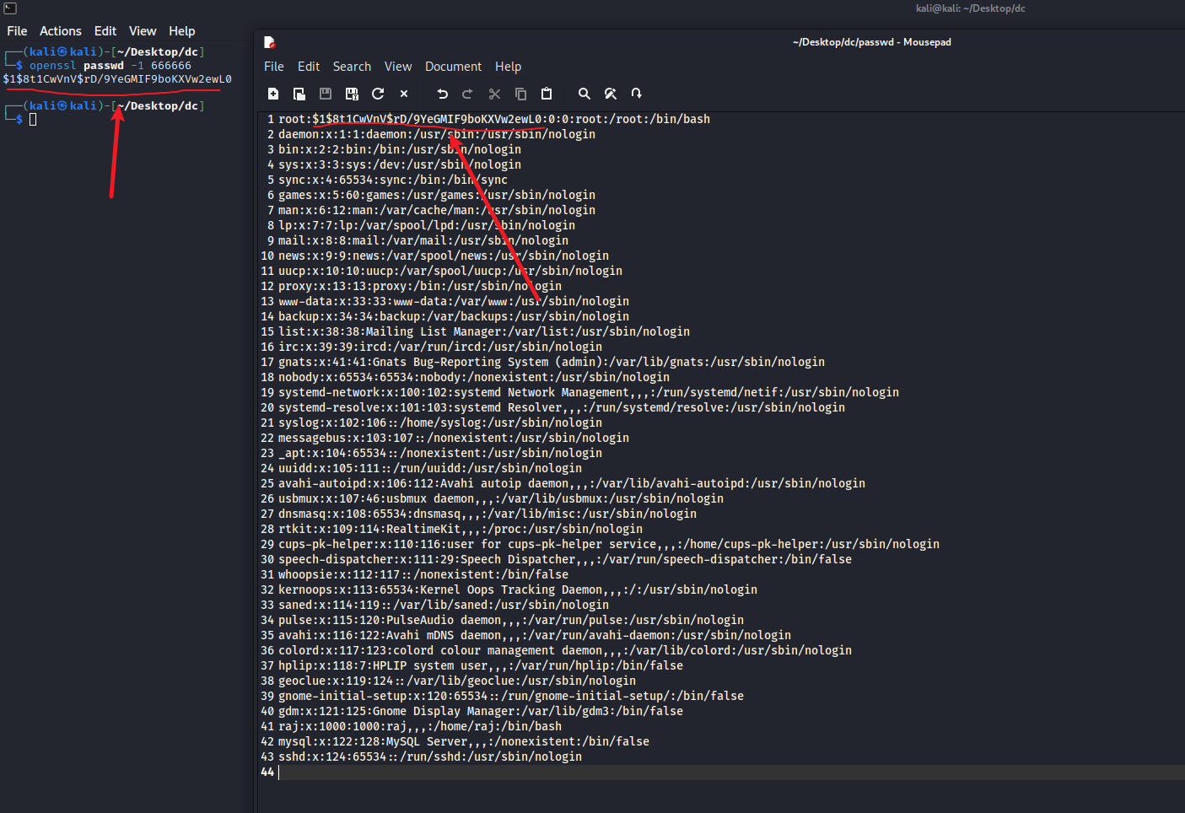
Task: Place cursor on empty line 44
Action: coord(730,772)
